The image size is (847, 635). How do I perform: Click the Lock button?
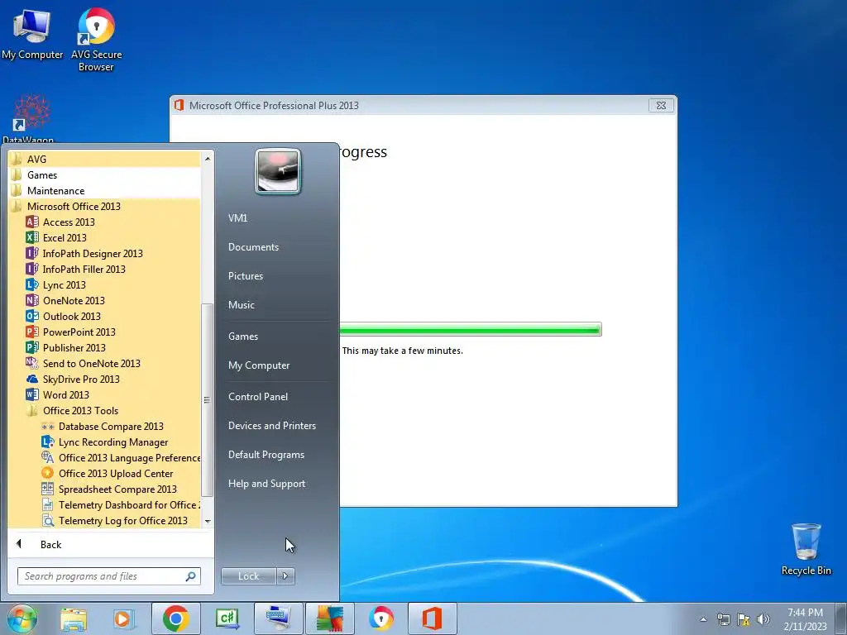(248, 576)
